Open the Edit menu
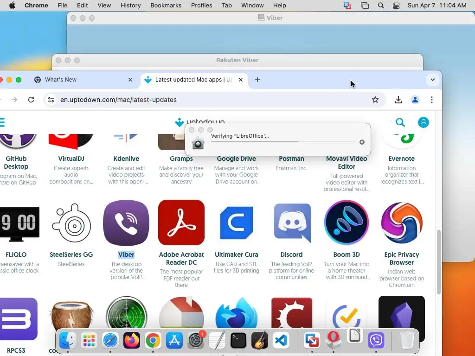The image size is (475, 356). pos(82,6)
